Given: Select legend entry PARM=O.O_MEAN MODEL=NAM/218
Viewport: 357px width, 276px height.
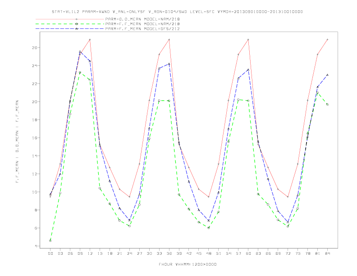Looking at the screenshot, I should (x=142, y=19).
